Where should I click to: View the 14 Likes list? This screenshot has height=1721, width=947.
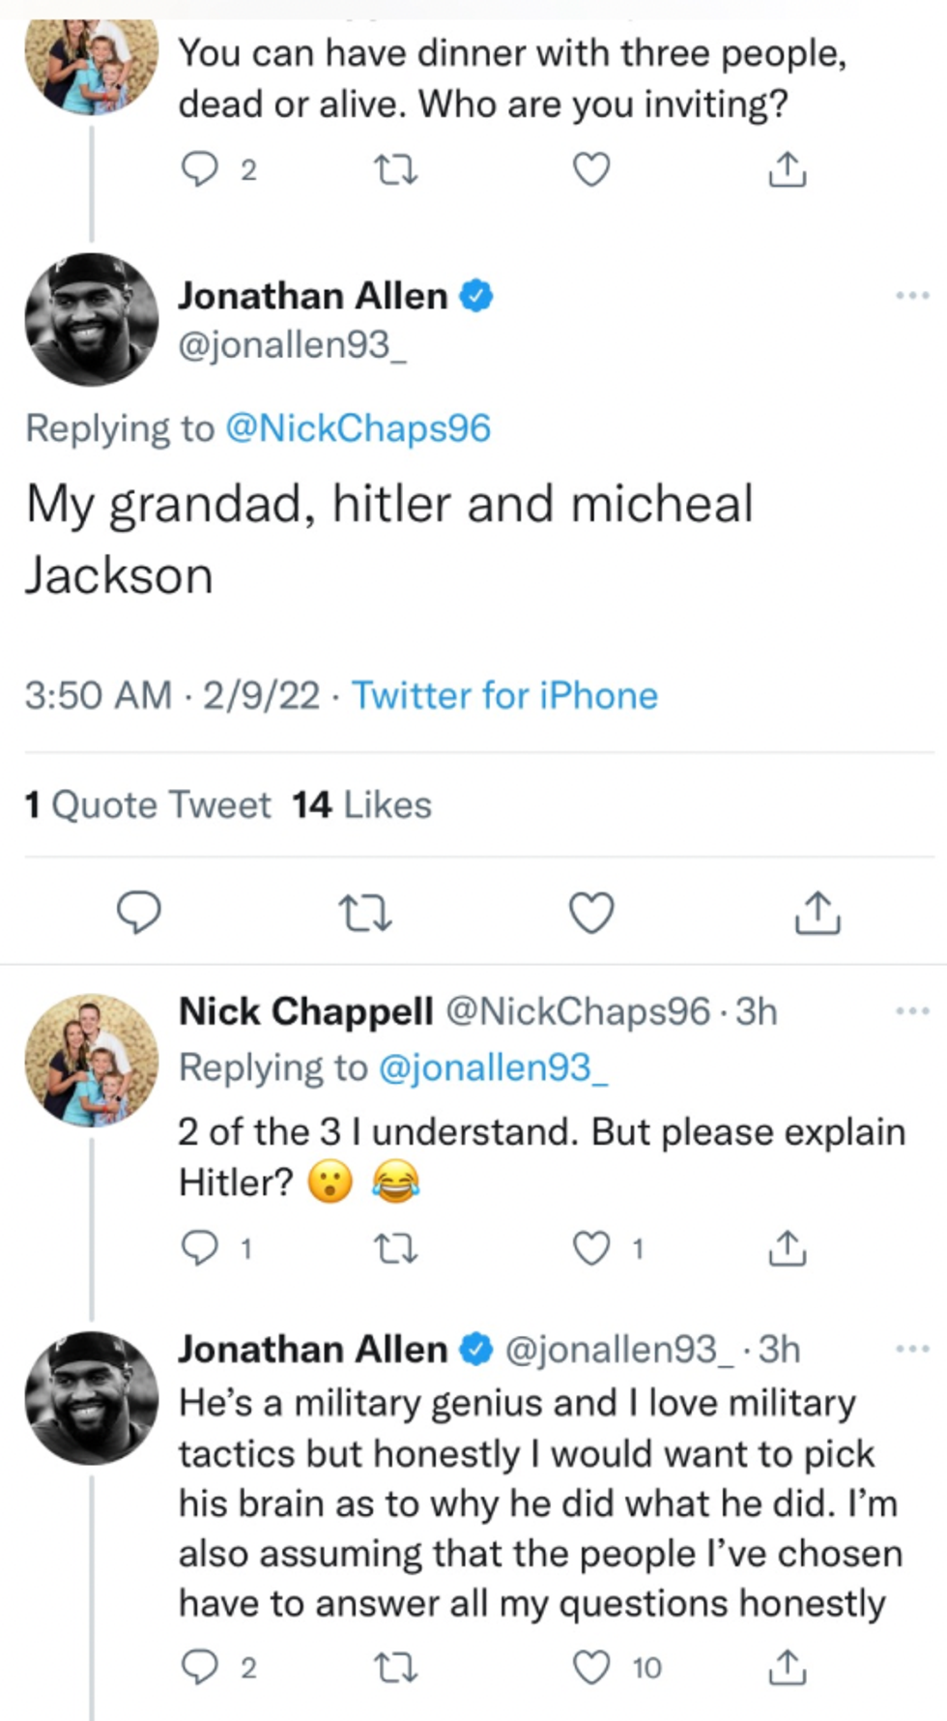click(361, 804)
